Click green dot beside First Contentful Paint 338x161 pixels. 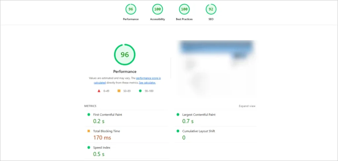[88, 115]
